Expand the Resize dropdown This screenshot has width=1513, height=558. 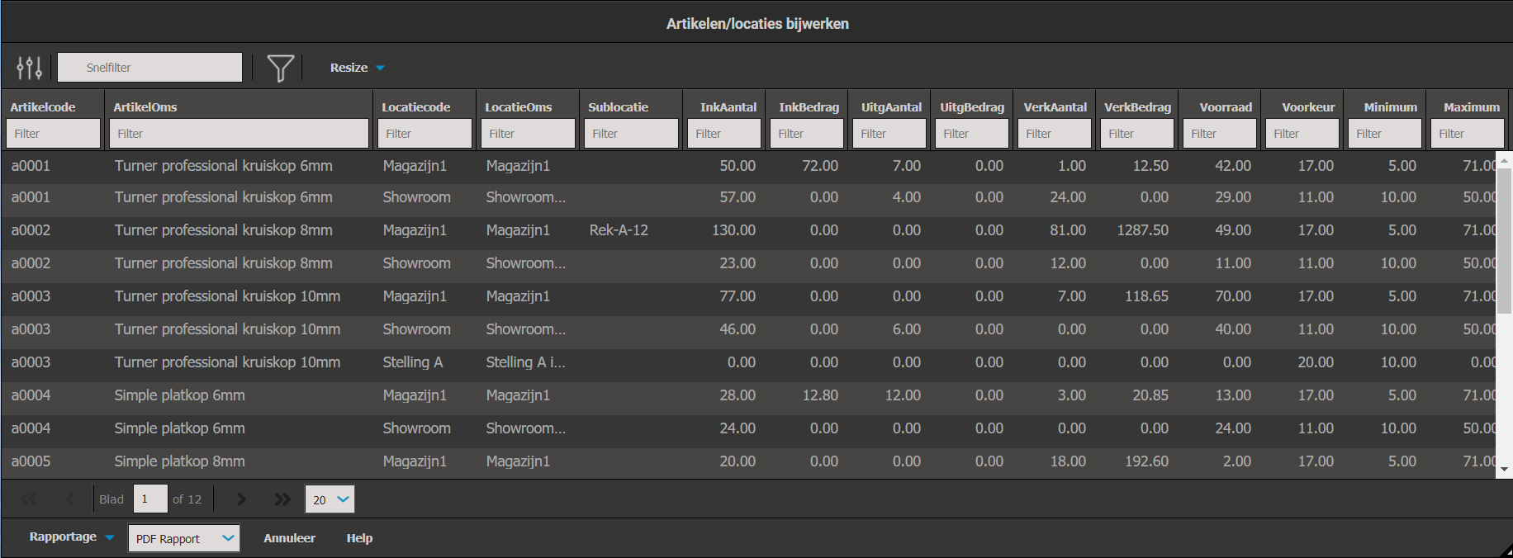click(357, 68)
